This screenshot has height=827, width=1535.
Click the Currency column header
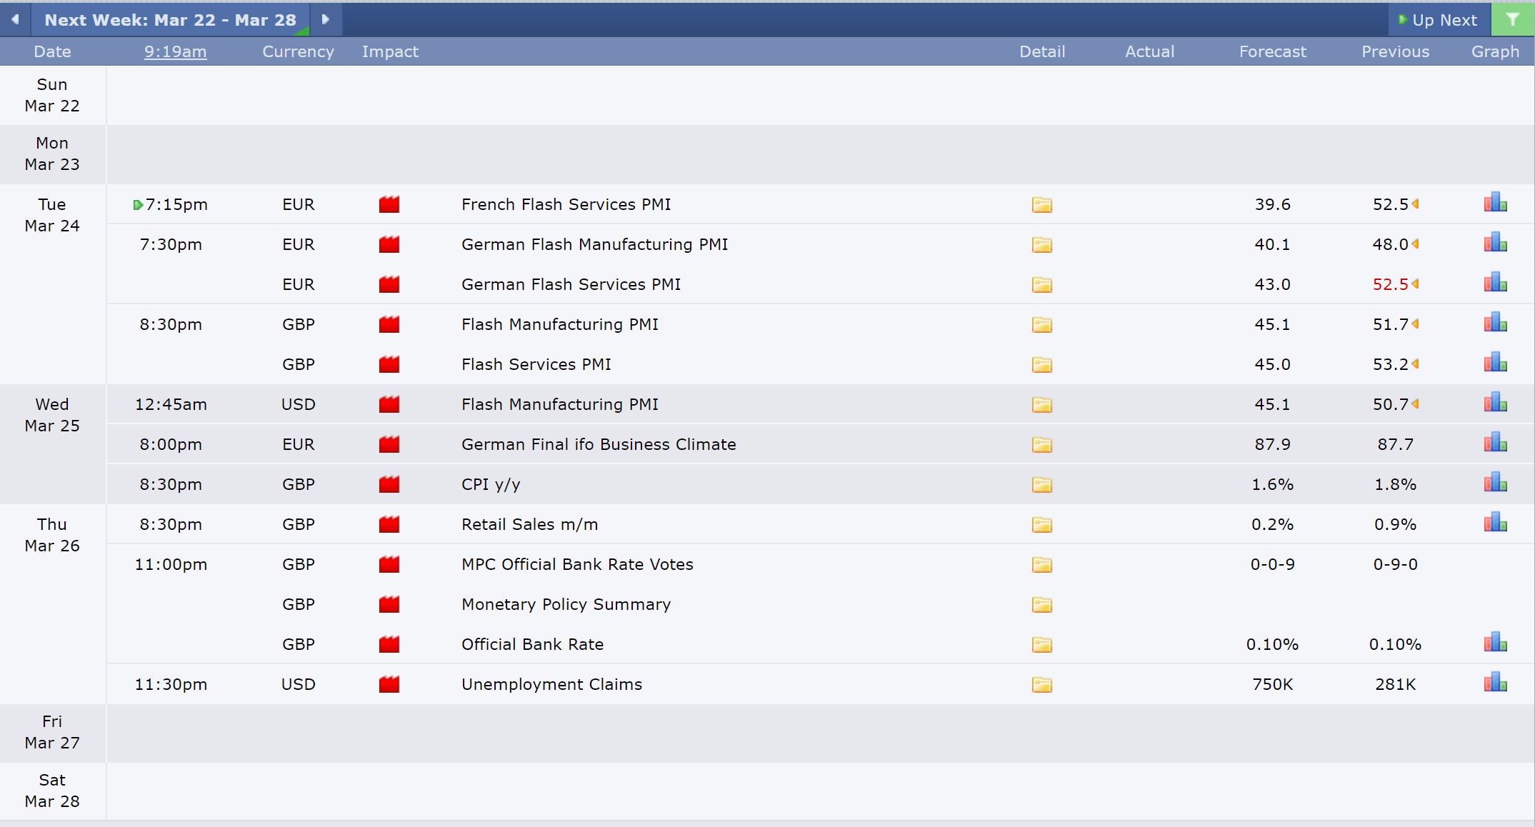tap(298, 51)
